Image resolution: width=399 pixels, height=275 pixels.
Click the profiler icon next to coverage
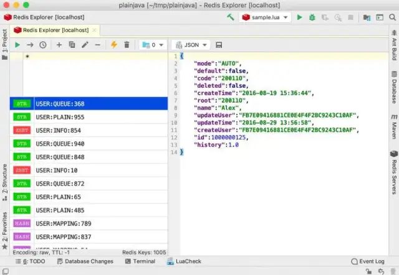[338, 18]
